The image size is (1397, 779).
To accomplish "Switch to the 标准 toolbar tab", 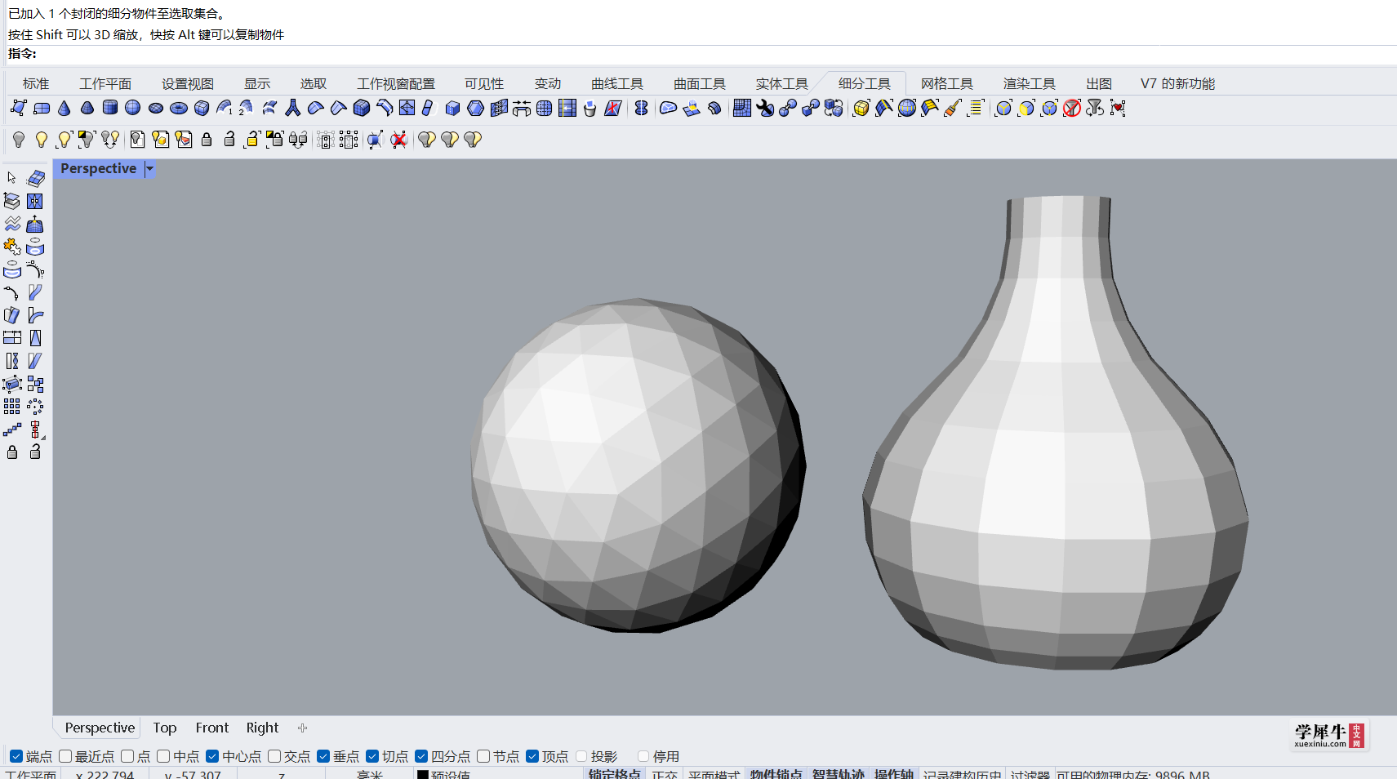I will pyautogui.click(x=36, y=83).
